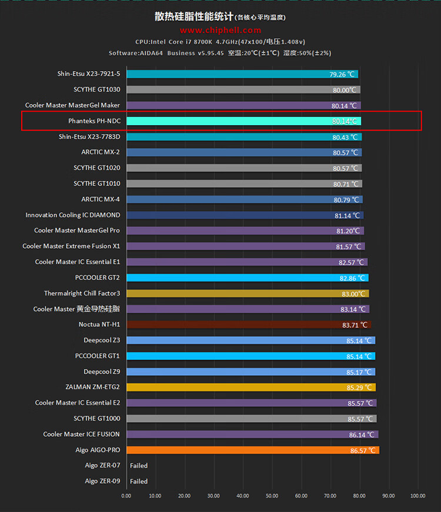Screen dimensions: 441x512
Task: Click the 85.17 °C value on Deepcool Z9 bar
Action: (x=359, y=372)
